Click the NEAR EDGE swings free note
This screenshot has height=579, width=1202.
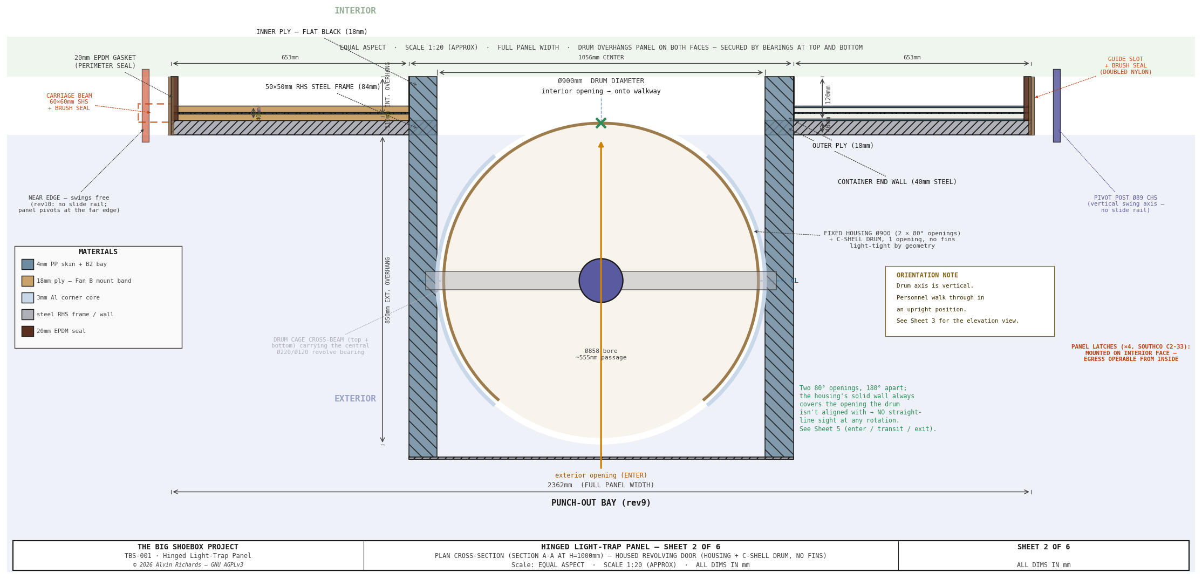pos(69,205)
